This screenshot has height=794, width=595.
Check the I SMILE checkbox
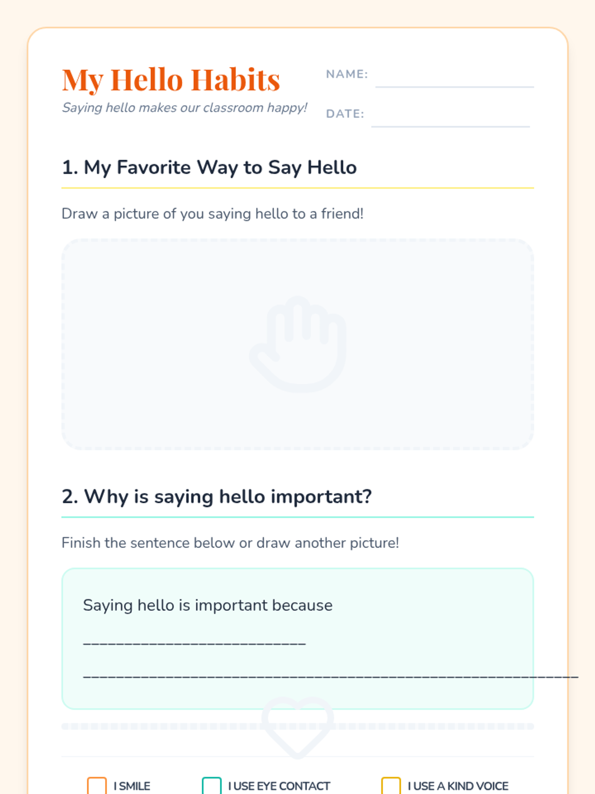point(97,786)
